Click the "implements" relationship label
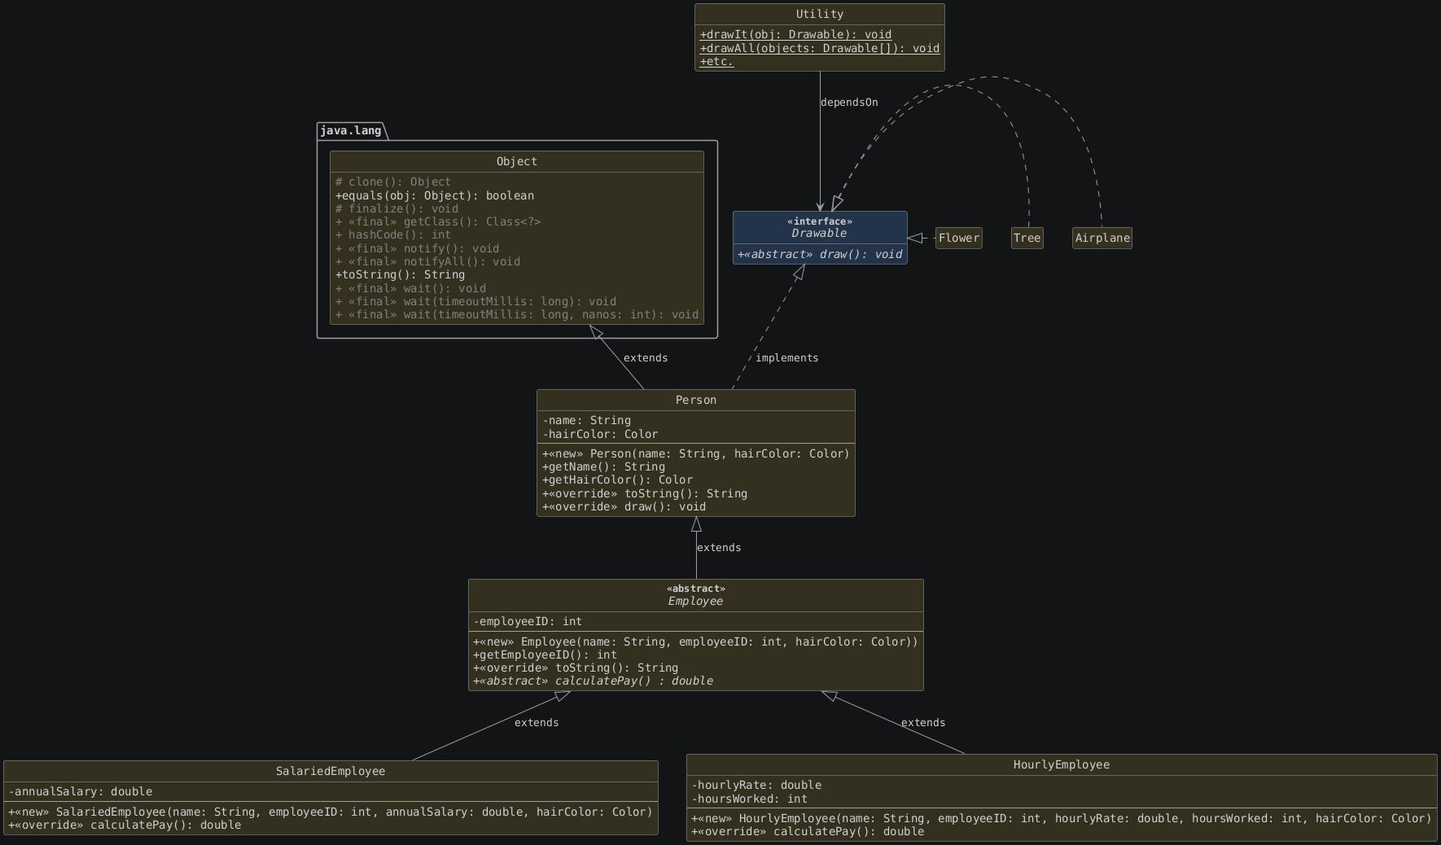Viewport: 1441px width, 845px height. click(786, 358)
